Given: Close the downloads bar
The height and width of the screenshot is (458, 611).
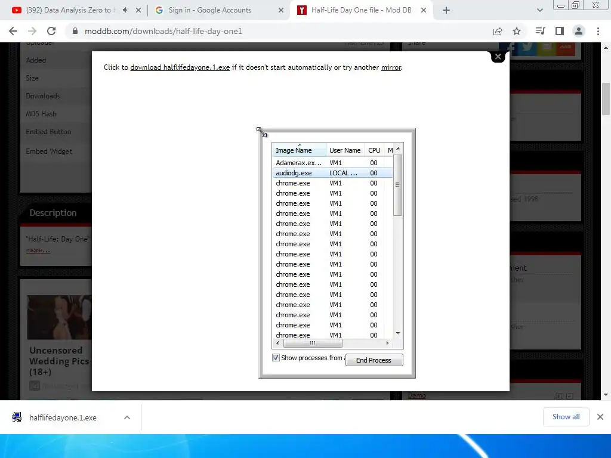Looking at the screenshot, I should (600, 417).
